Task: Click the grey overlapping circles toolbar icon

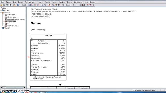Action: pyautogui.click(x=45, y=5)
